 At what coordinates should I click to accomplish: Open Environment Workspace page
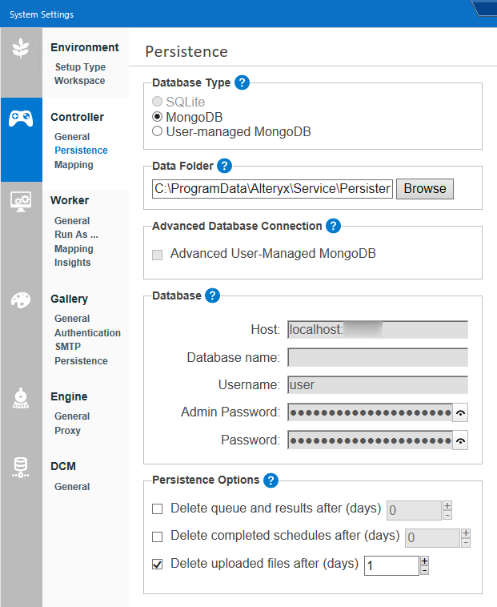tap(80, 81)
